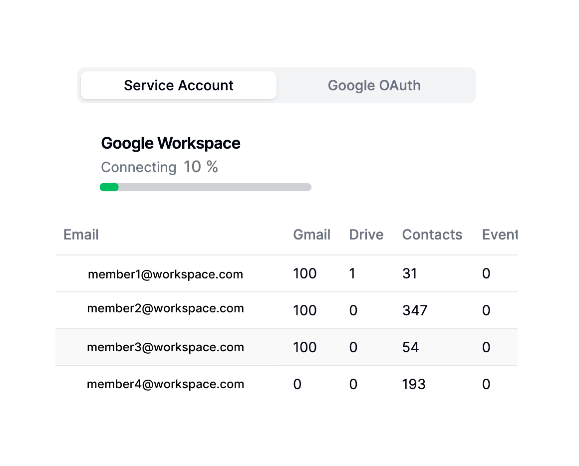Click Gmail value 0 for member4
The image size is (579, 466).
click(x=297, y=384)
